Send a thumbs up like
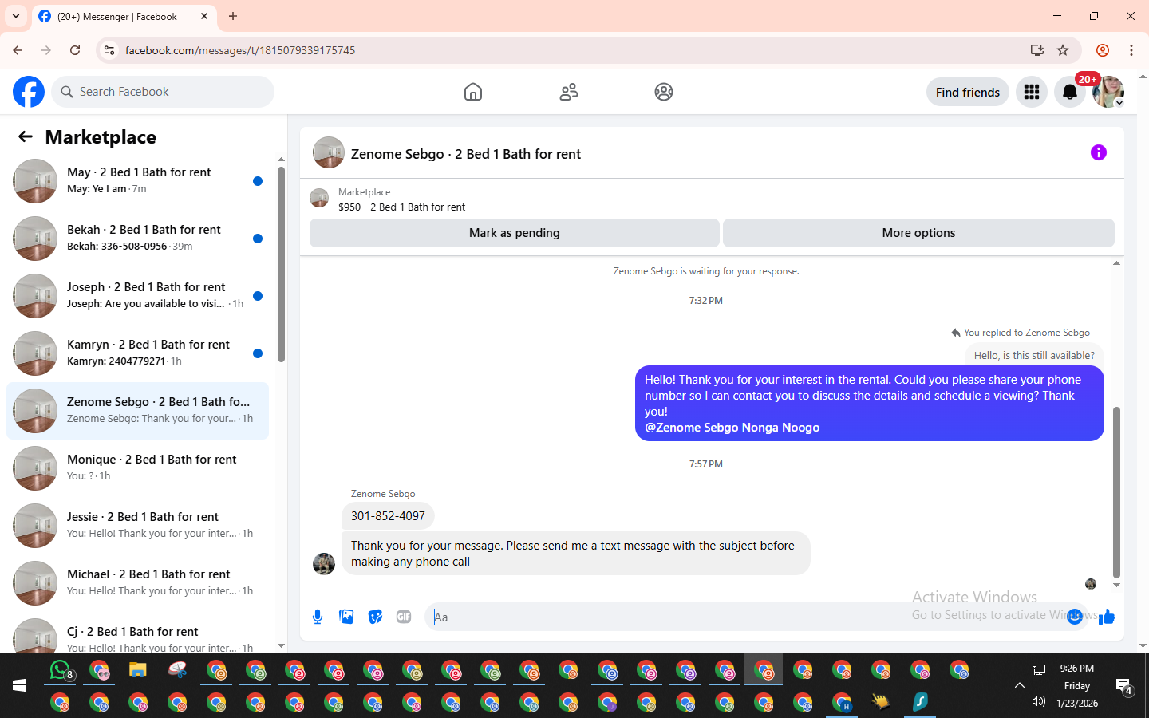 point(1107,616)
